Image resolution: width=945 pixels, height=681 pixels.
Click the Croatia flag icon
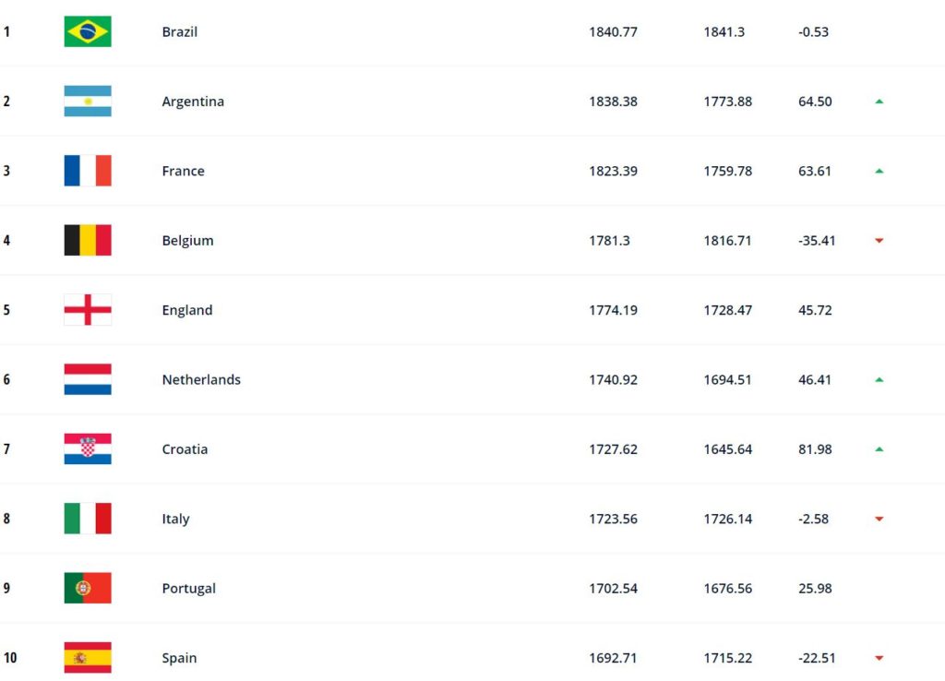(x=88, y=449)
